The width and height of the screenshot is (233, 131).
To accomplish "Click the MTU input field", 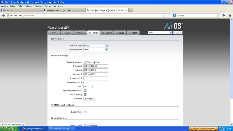I will point(88,86).
